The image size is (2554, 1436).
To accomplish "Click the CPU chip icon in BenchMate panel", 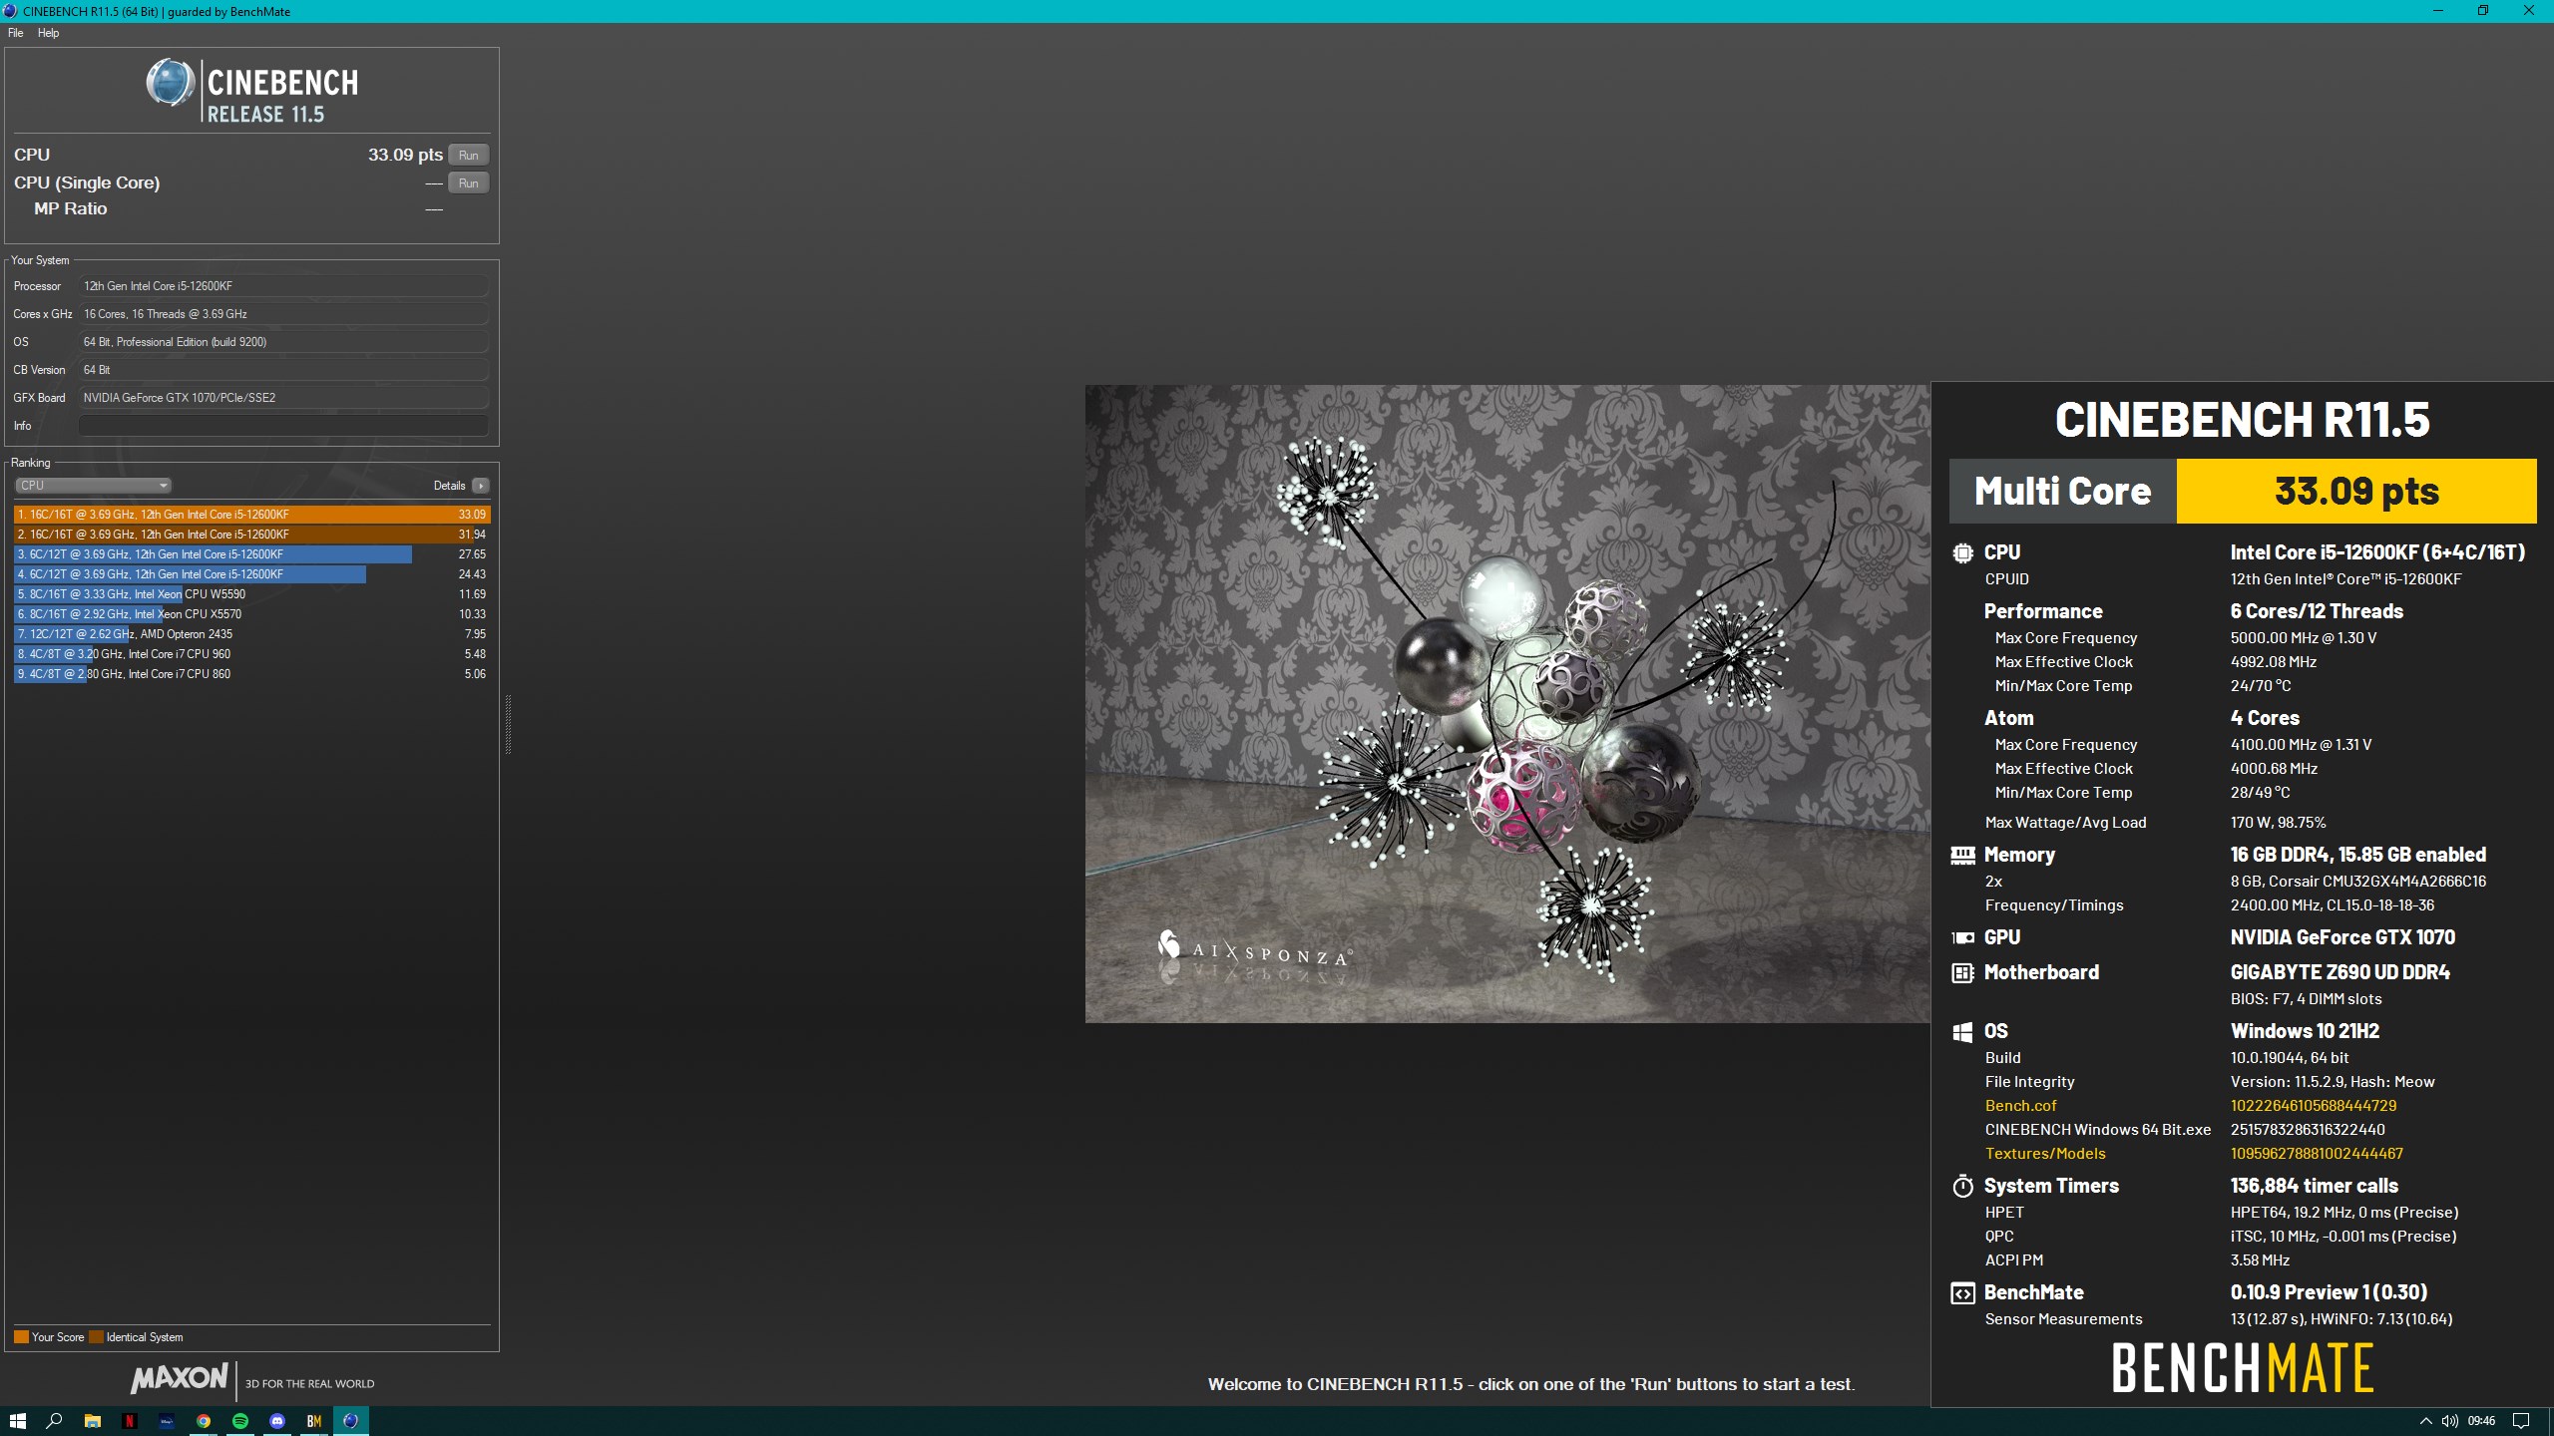I will pyautogui.click(x=1962, y=552).
